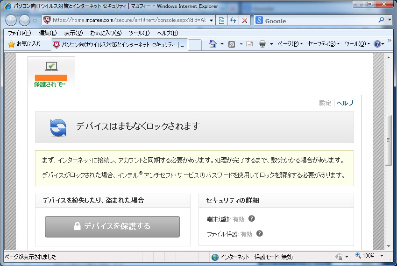Click the デバイスはまもなくロックされます heading

[x=138, y=126]
